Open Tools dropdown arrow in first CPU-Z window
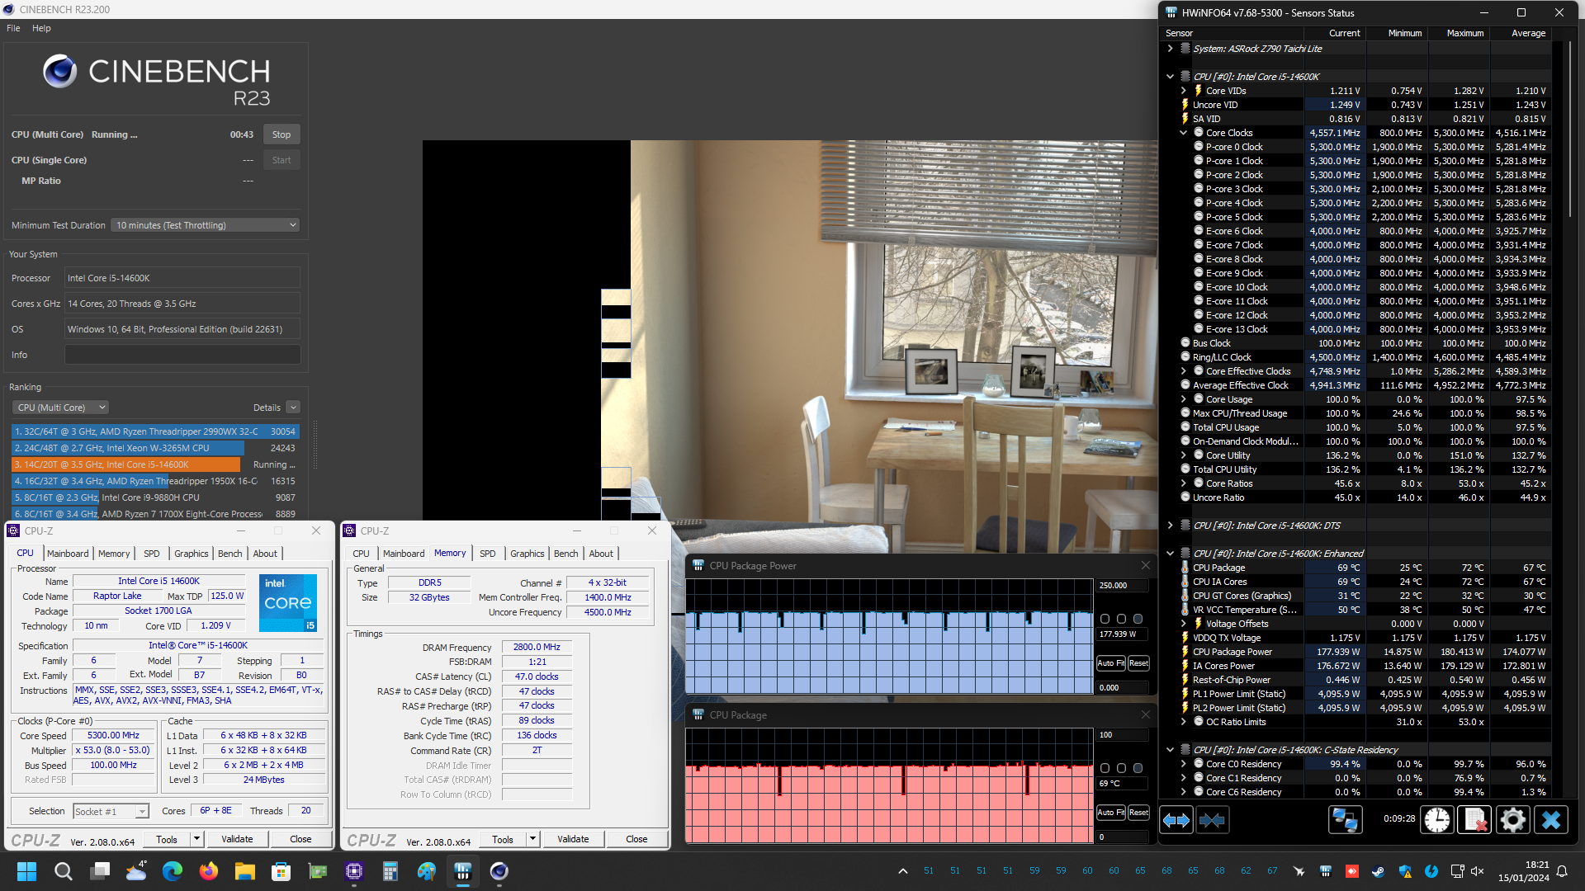 [x=196, y=839]
